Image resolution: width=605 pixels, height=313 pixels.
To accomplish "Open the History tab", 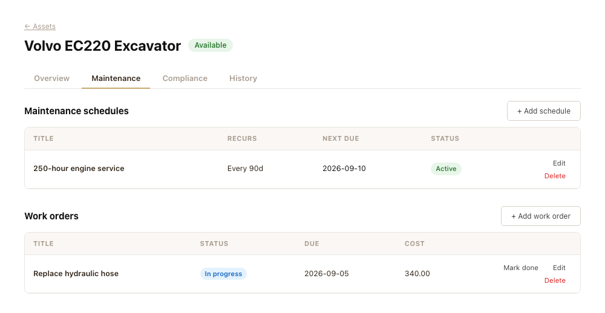I will point(243,79).
